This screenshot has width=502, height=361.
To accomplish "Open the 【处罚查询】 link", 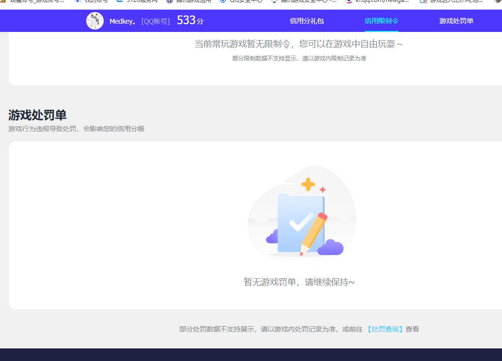I will [x=384, y=329].
